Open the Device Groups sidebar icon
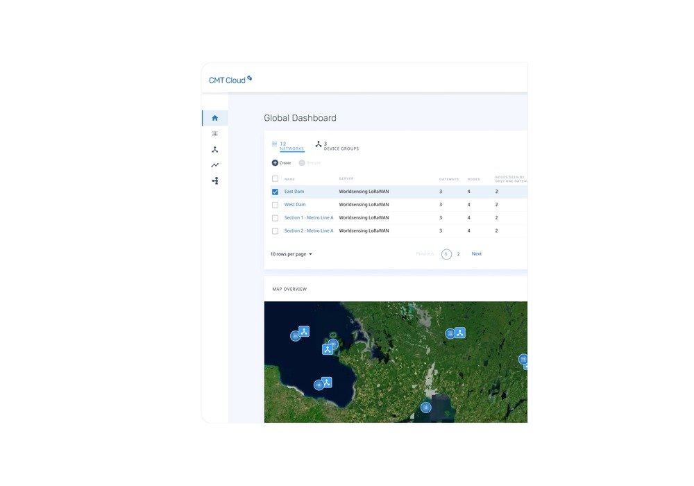 coord(215,149)
